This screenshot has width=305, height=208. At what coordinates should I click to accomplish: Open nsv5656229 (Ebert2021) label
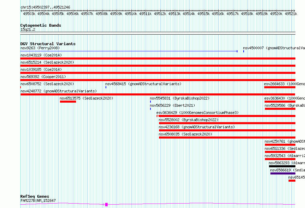point(172,105)
